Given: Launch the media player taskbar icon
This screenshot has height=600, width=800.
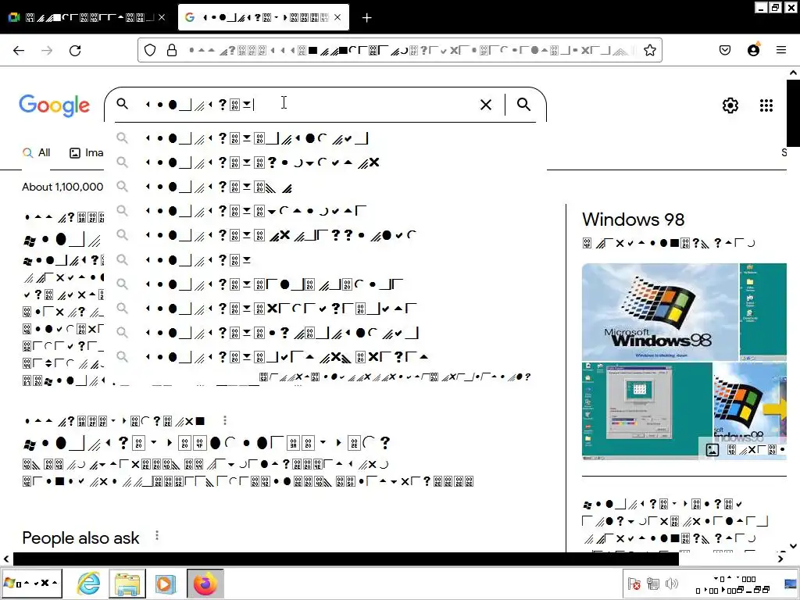Looking at the screenshot, I should pos(166,583).
